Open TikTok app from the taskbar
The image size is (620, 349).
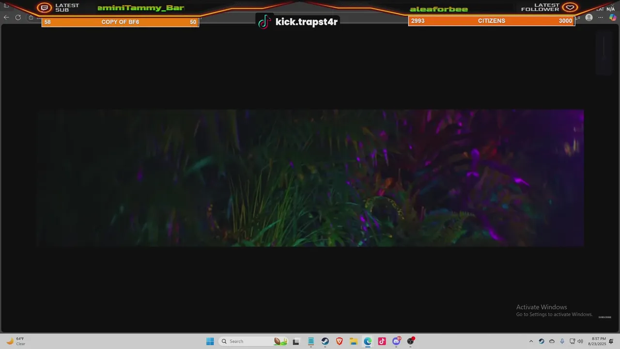pos(382,341)
